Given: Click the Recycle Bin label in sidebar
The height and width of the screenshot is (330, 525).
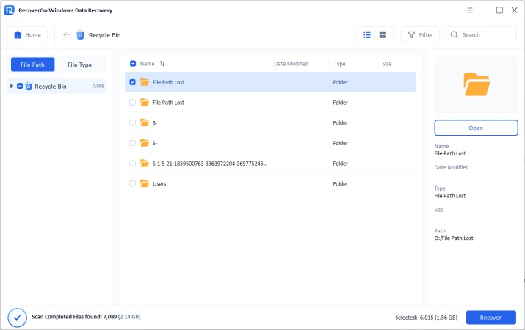Looking at the screenshot, I should coord(51,87).
